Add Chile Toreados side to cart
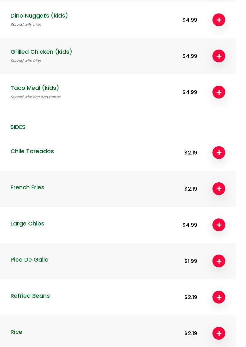246x347 pixels. pos(219,153)
